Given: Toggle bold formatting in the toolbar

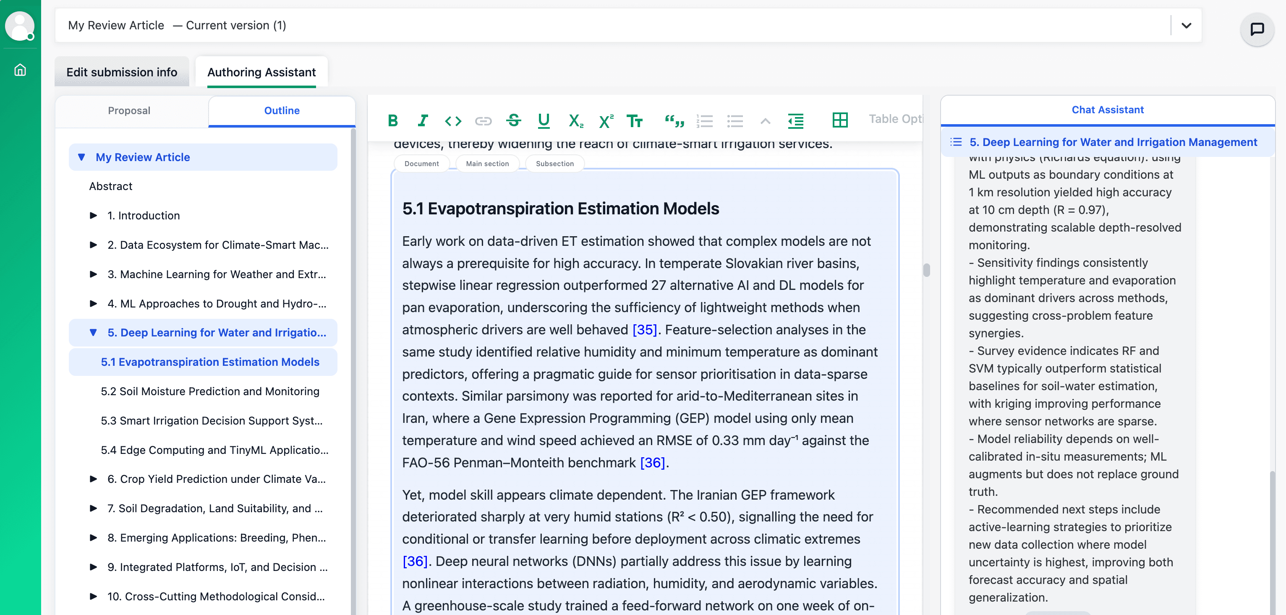Looking at the screenshot, I should click(393, 120).
